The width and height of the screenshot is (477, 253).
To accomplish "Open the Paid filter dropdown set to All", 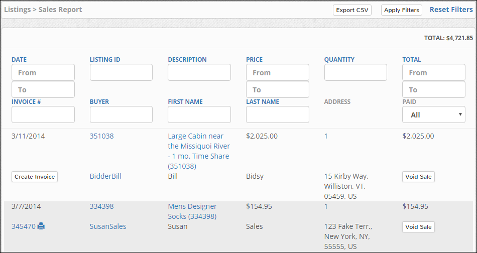I will [x=433, y=114].
